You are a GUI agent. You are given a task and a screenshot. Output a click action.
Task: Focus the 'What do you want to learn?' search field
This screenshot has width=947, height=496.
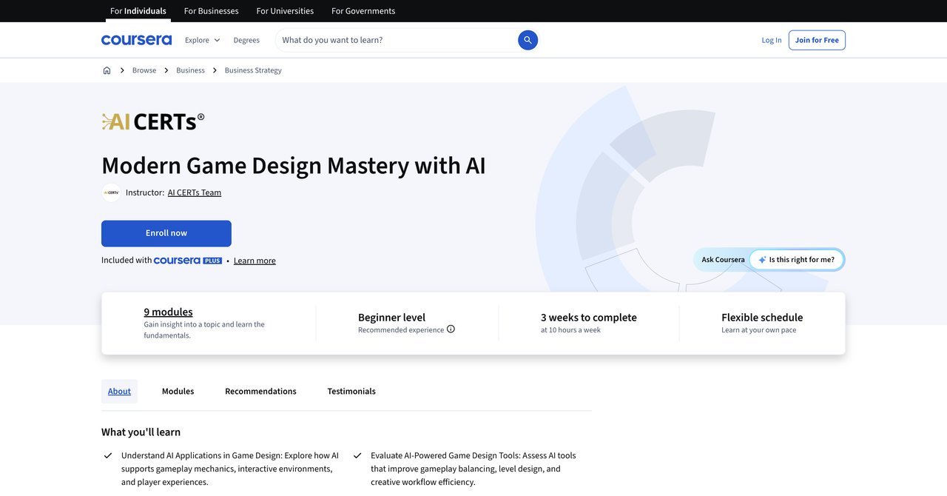point(397,40)
